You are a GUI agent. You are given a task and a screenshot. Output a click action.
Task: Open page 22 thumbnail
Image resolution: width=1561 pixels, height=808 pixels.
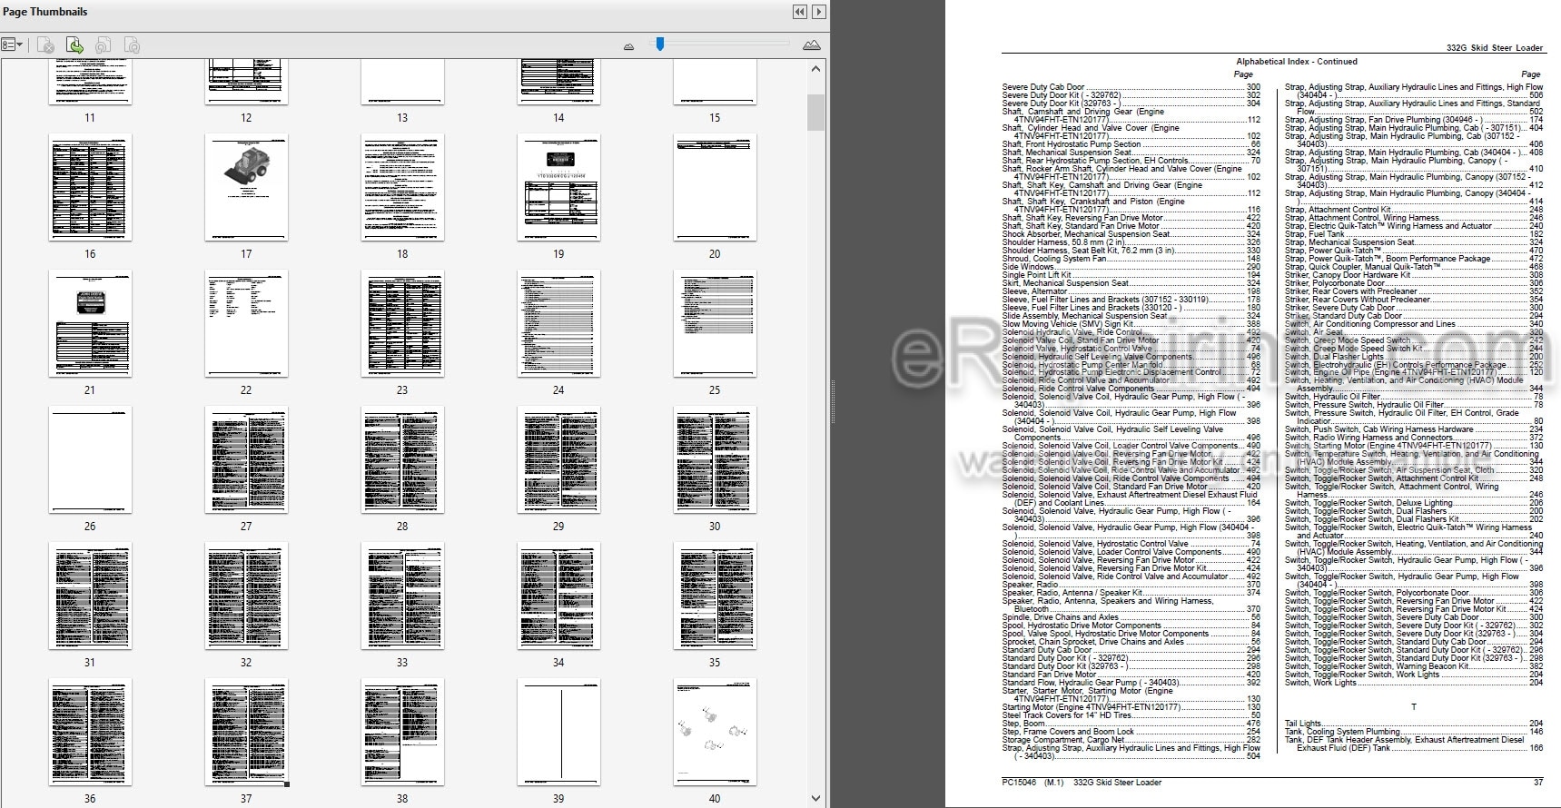(x=246, y=324)
